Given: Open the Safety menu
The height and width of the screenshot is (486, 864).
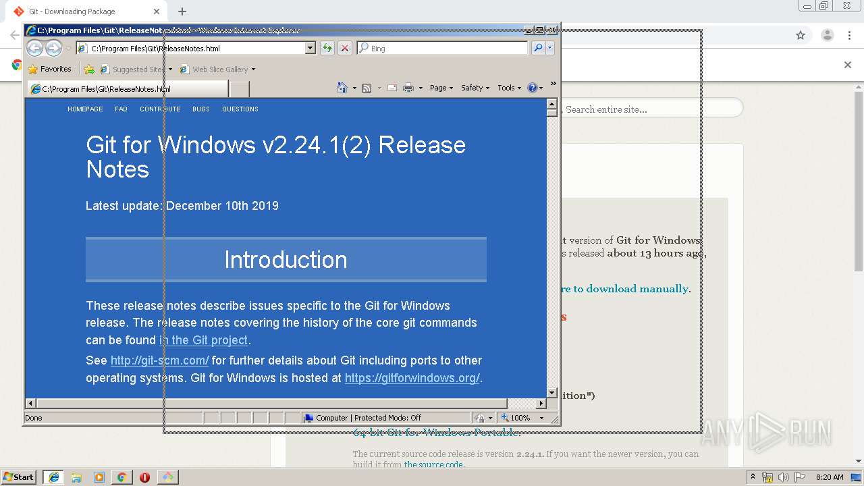Looking at the screenshot, I should coord(475,88).
